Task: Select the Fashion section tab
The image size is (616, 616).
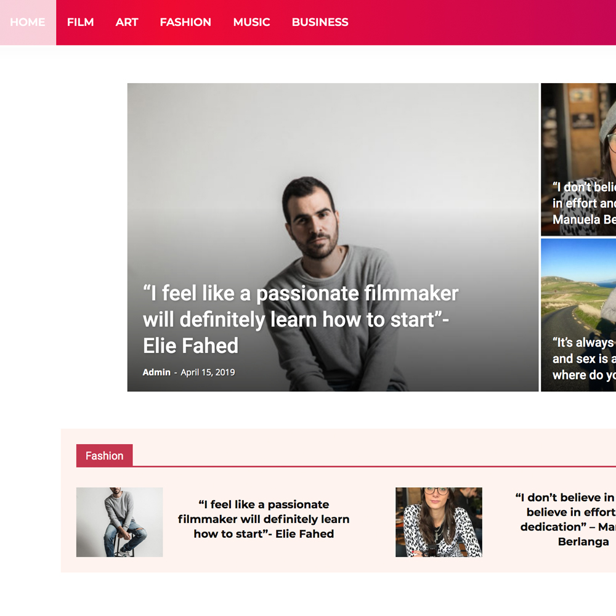Action: (105, 456)
